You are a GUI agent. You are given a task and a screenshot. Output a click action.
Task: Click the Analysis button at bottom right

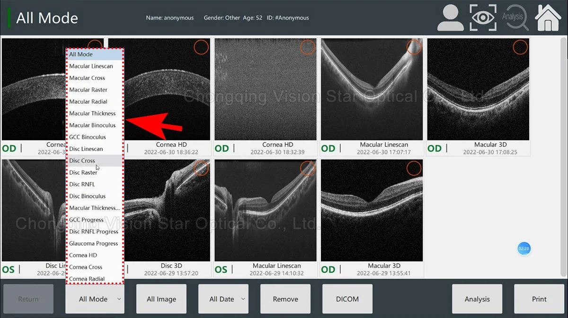click(x=477, y=299)
